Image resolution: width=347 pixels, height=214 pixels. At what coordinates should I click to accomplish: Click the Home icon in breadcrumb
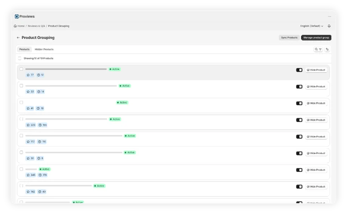coord(15,26)
